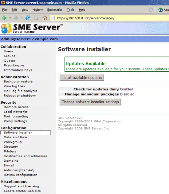
Task: Open Support and licensing
Action: point(22,186)
